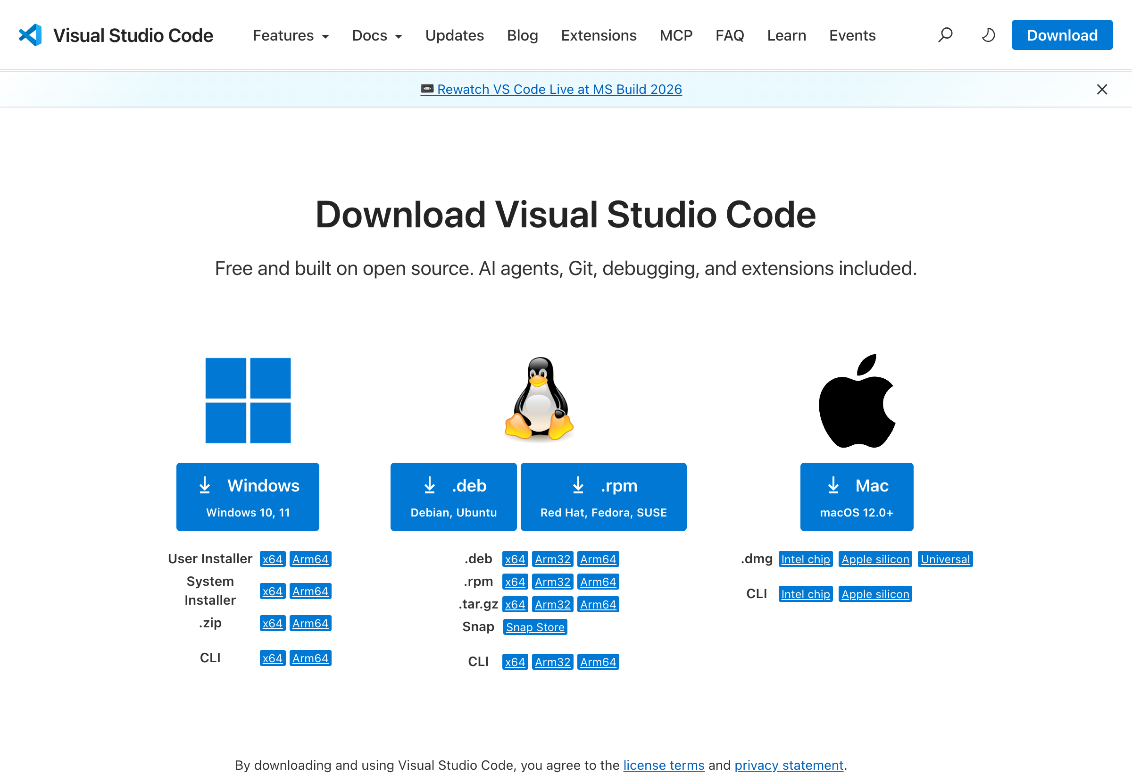Download the .deb Debian, Ubuntu package
1132x783 pixels.
click(x=453, y=497)
